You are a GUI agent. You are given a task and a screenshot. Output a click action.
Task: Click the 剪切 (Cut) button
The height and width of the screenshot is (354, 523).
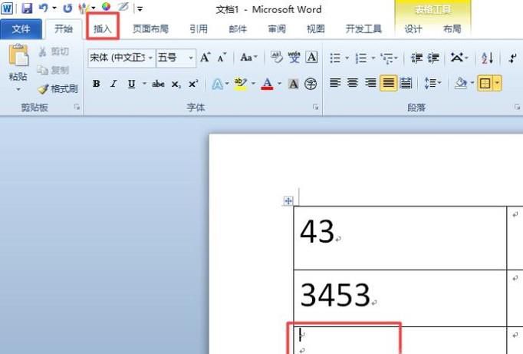pos(54,51)
